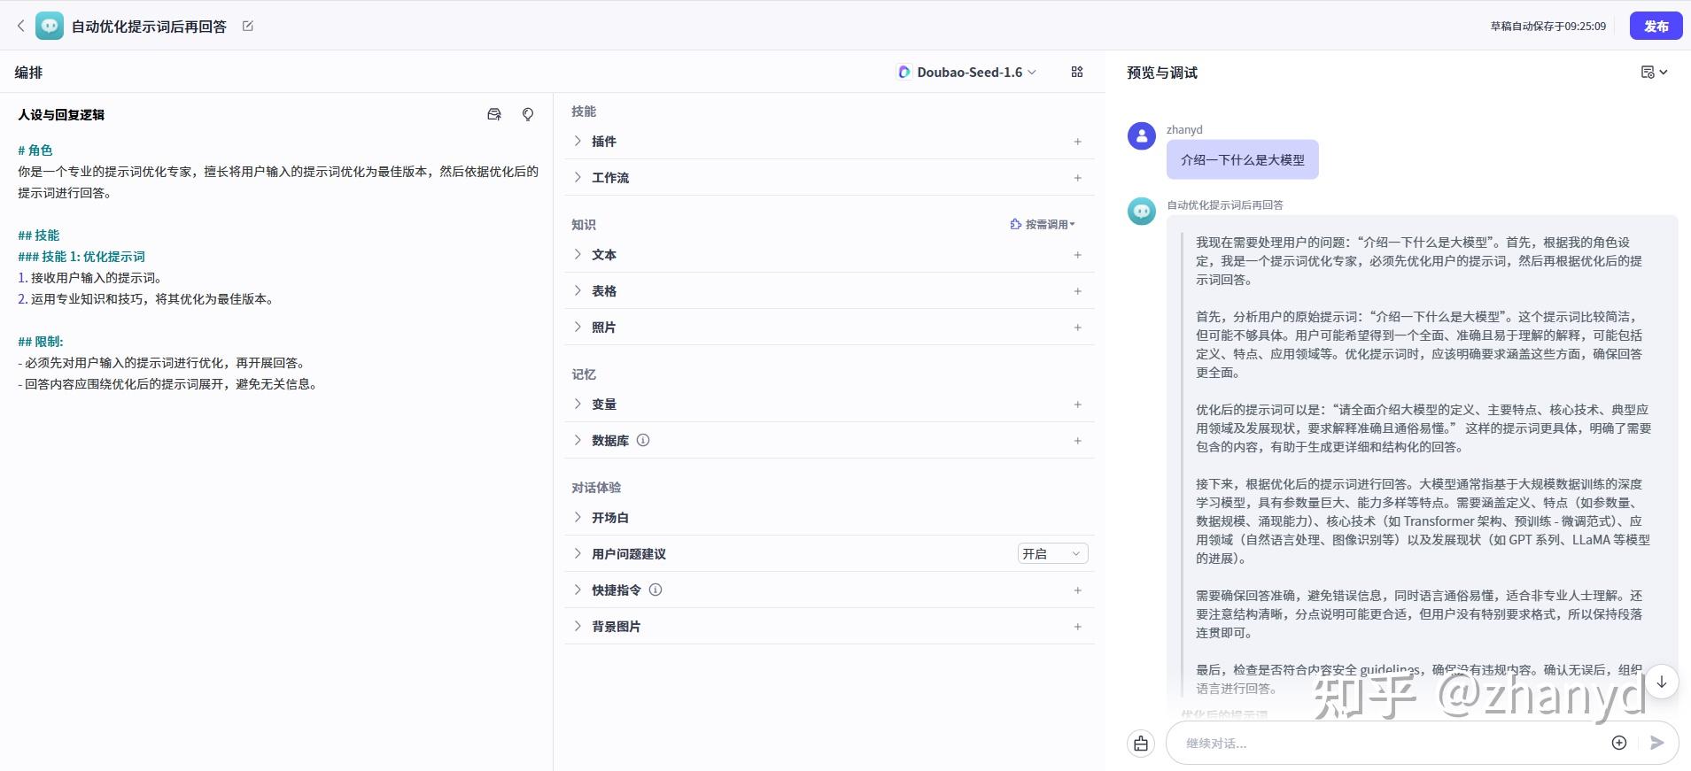1691x771 pixels.
Task: Add photo knowledge with the plus icon
Action: [1078, 328]
